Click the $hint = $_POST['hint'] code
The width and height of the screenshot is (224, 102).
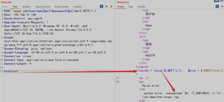(206, 71)
